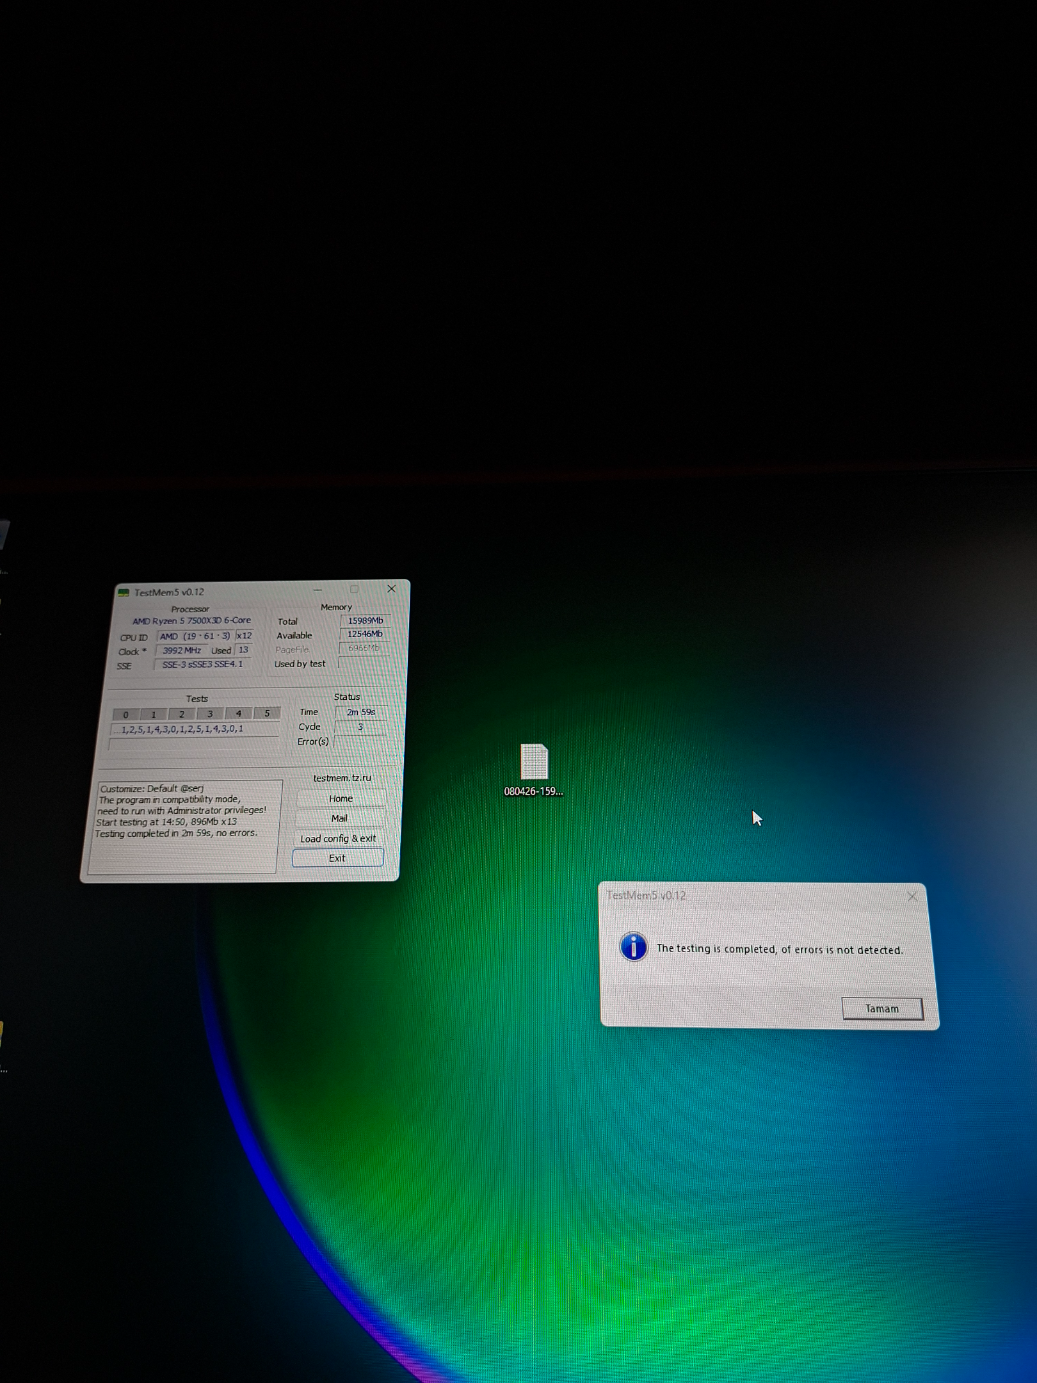Click test box 0 in the Tests row
The height and width of the screenshot is (1383, 1037).
tap(126, 715)
